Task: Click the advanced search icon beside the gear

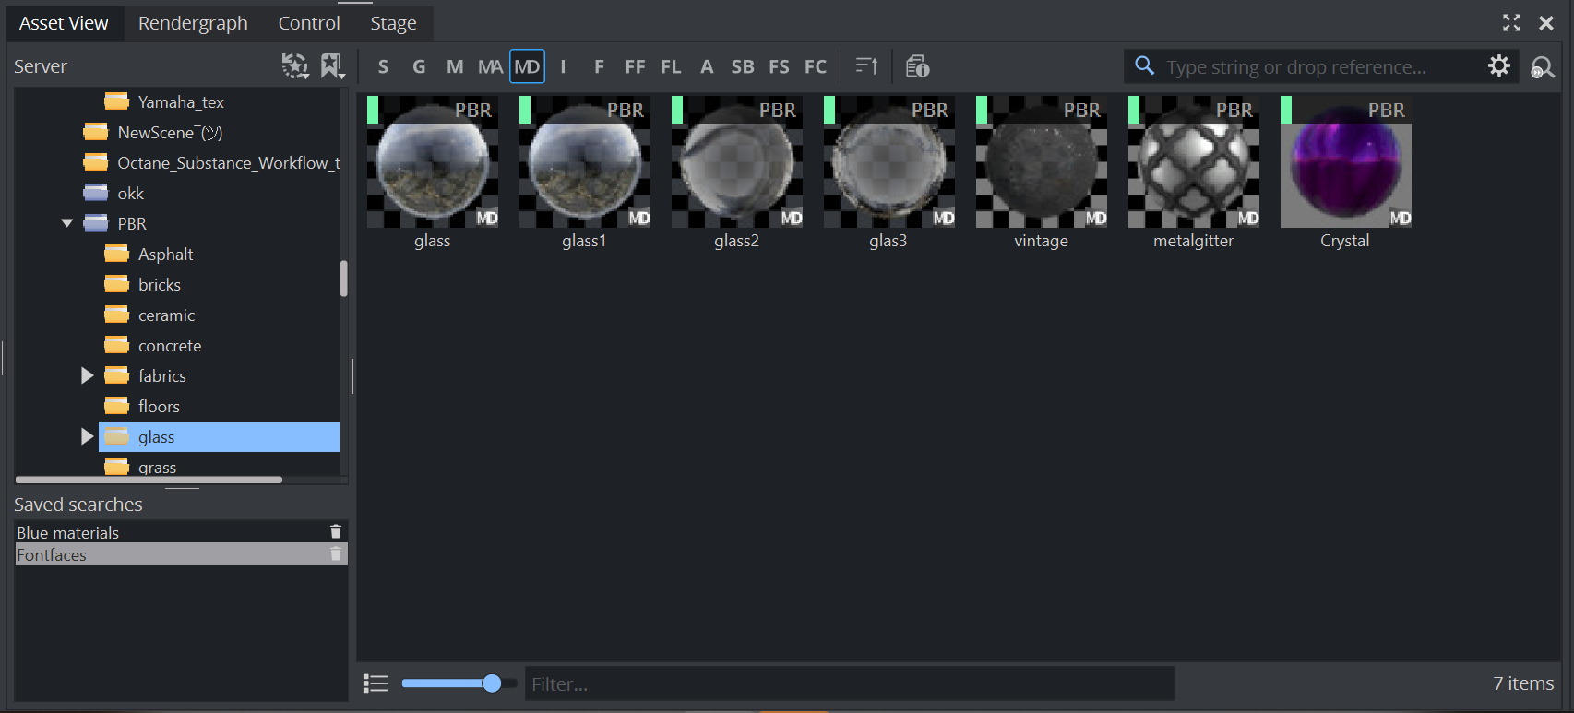Action: [1542, 67]
